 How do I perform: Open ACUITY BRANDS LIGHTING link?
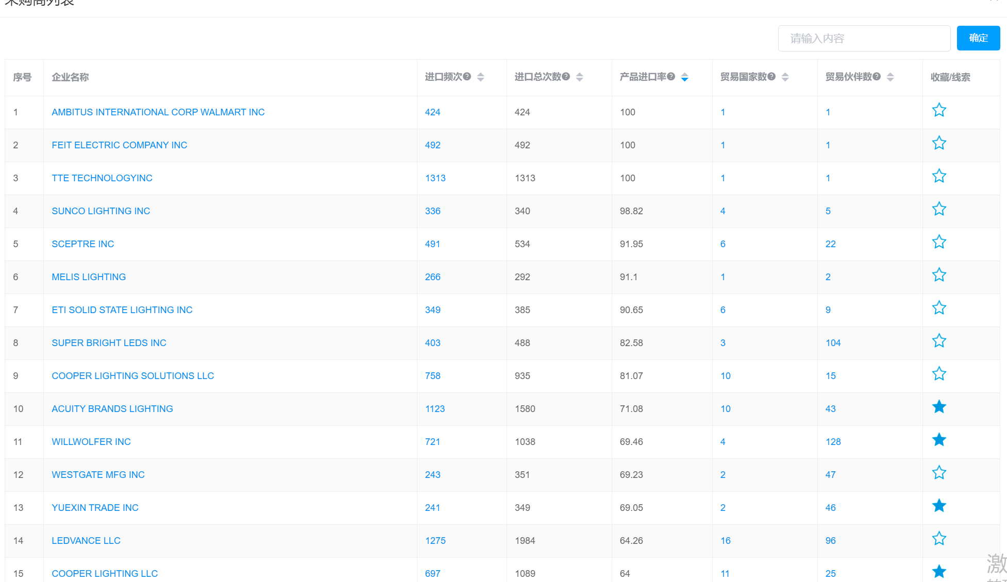point(112,409)
